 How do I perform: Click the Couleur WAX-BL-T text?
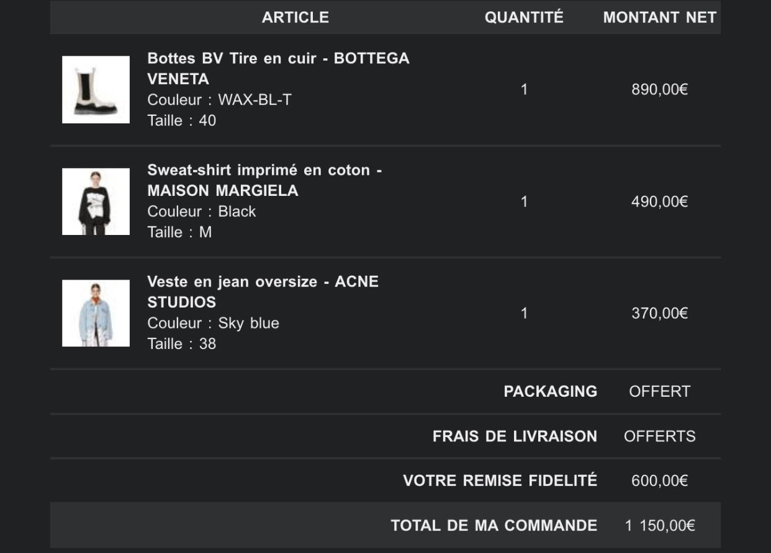pos(219,100)
